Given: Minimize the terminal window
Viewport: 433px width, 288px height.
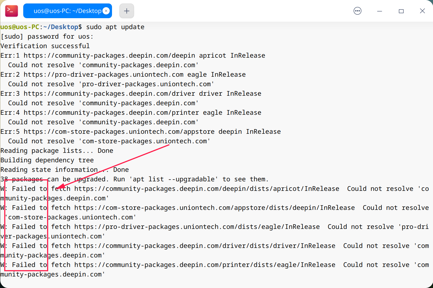Looking at the screenshot, I should coord(380,11).
